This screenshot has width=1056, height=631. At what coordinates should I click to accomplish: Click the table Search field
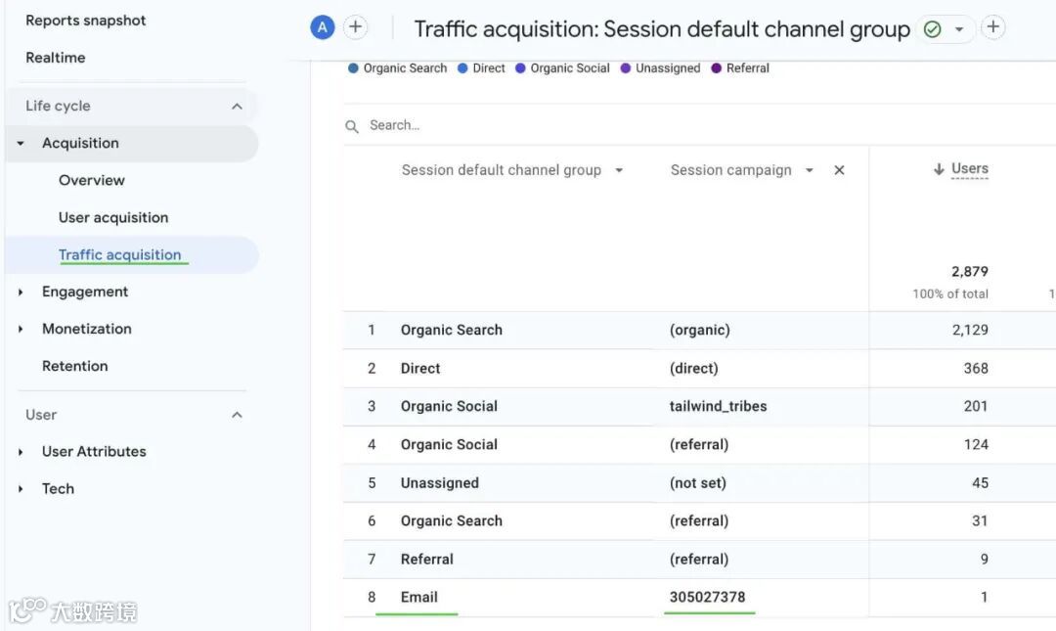point(587,125)
